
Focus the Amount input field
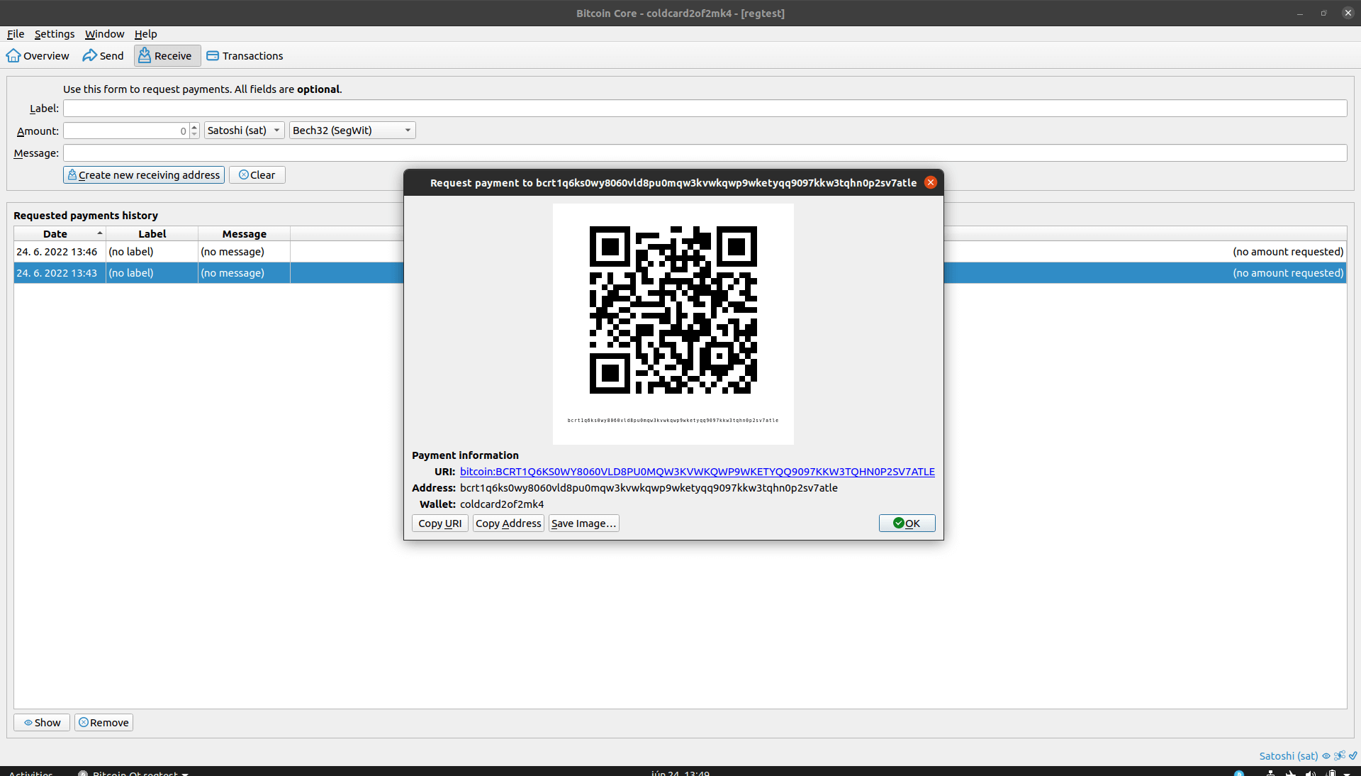tap(125, 131)
